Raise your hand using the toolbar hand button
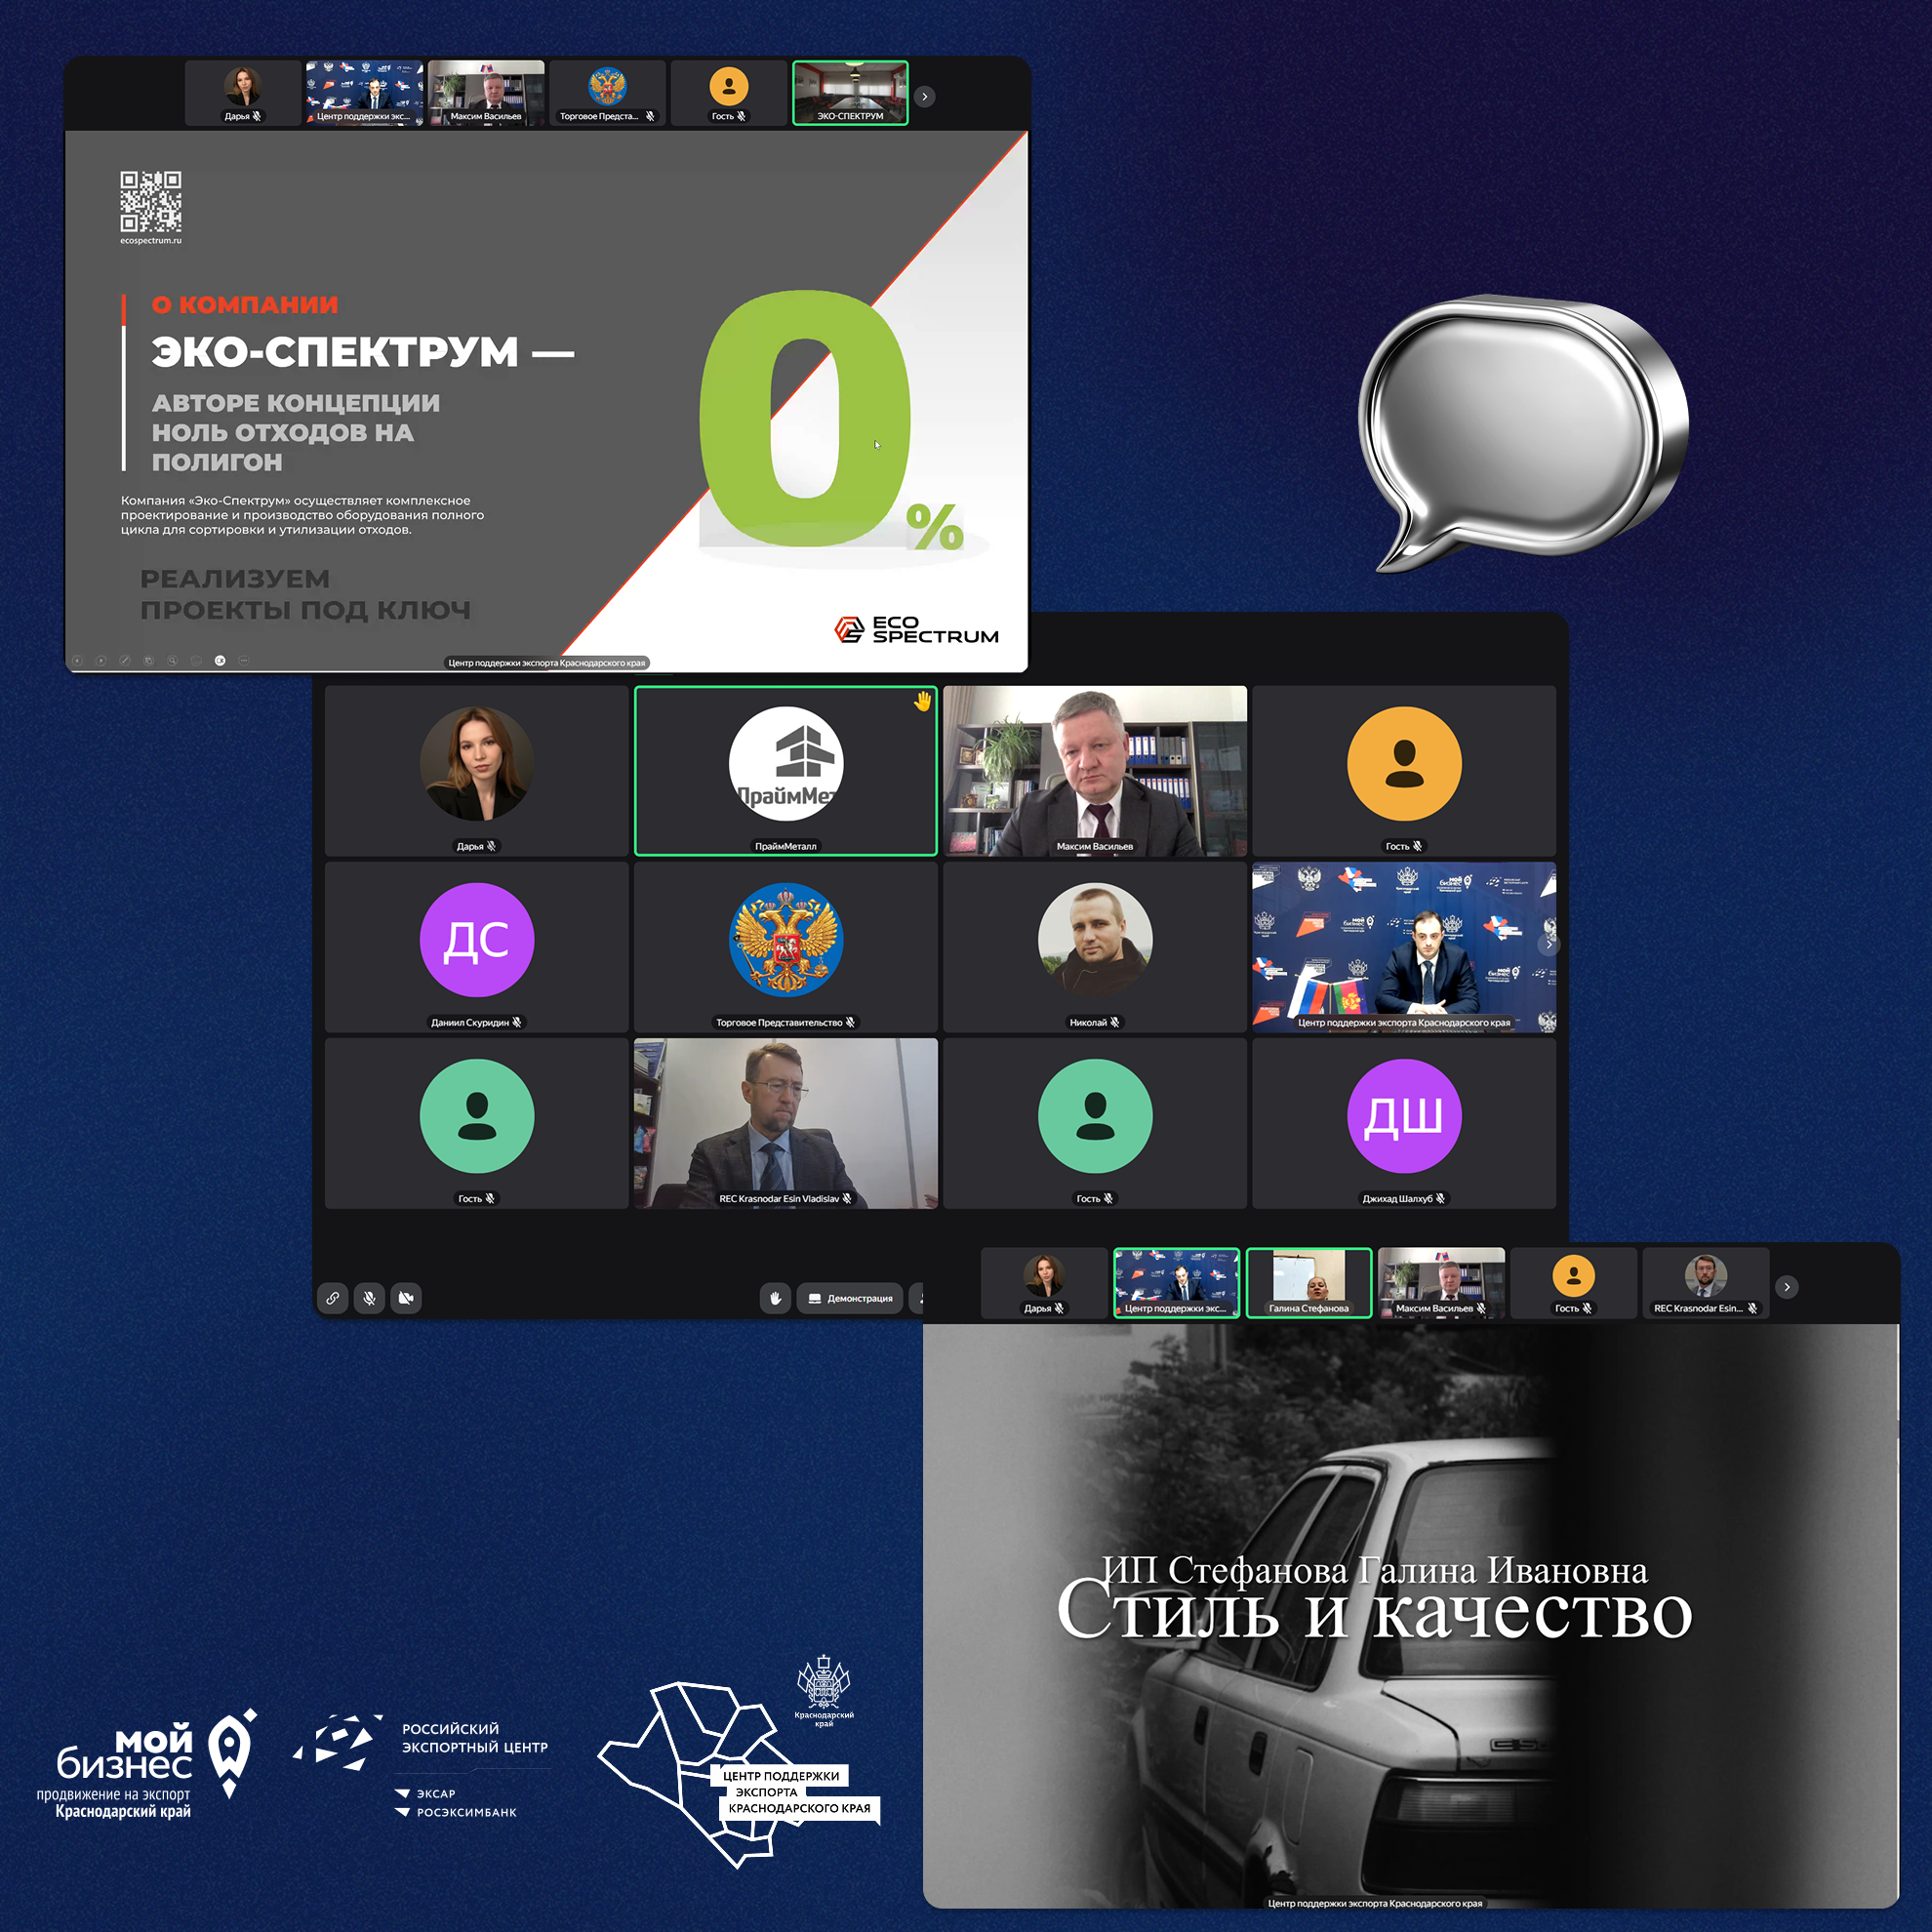1932x1932 pixels. point(775,1298)
